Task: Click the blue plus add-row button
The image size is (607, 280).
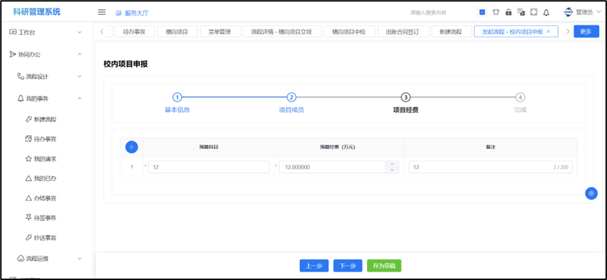Action: tap(131, 147)
